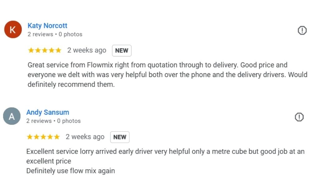The width and height of the screenshot is (319, 187).
Task: Open Andy Sansum's reviewer profile name
Action: (48, 112)
